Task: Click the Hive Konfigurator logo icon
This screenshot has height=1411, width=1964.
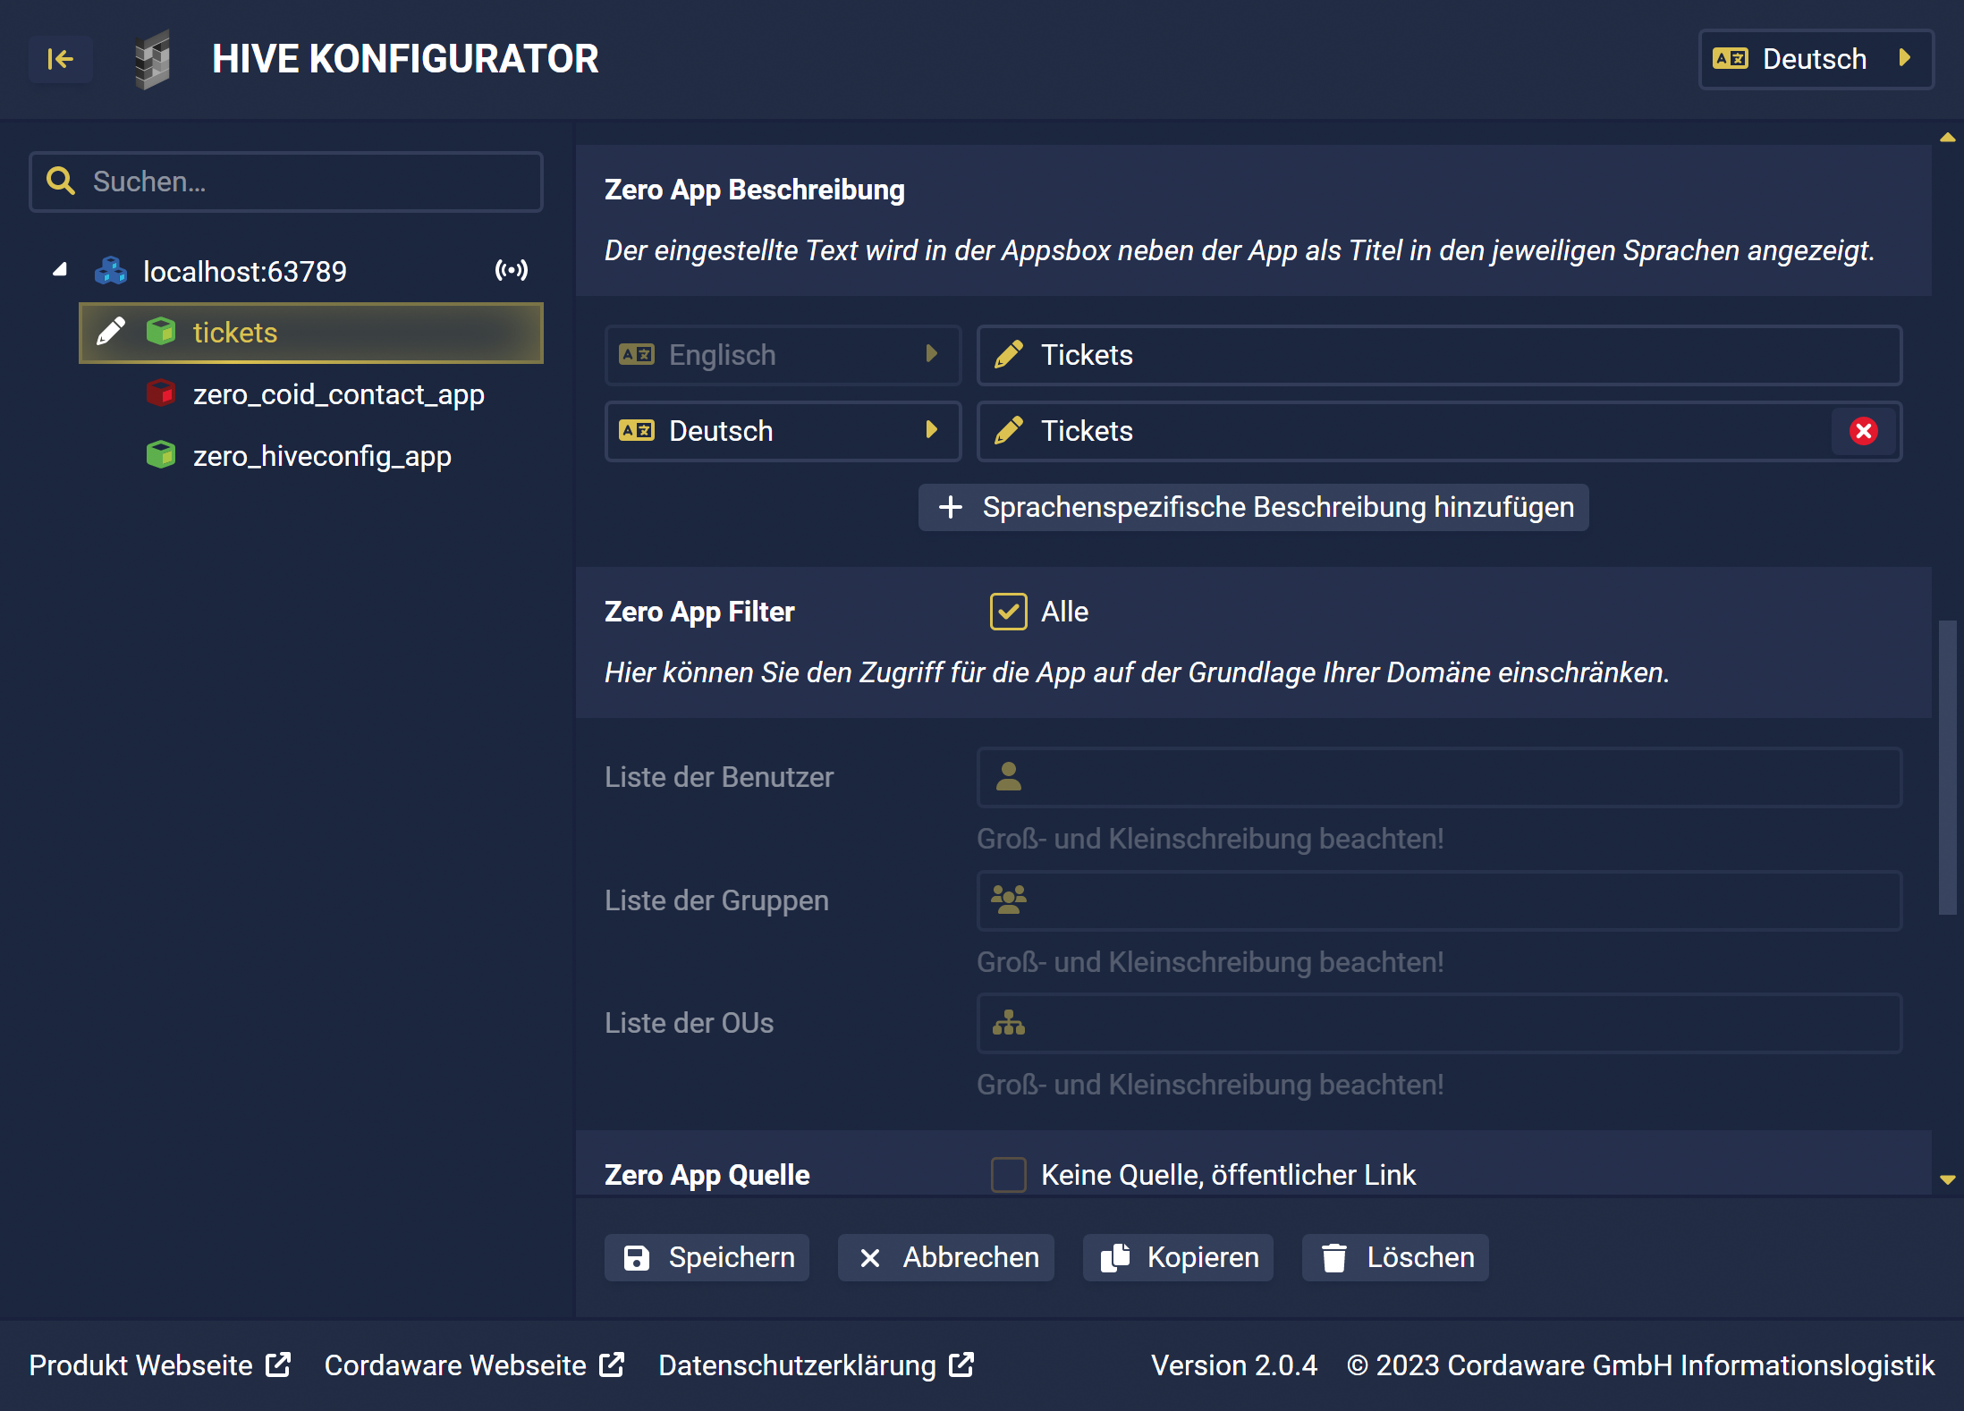Action: [153, 59]
